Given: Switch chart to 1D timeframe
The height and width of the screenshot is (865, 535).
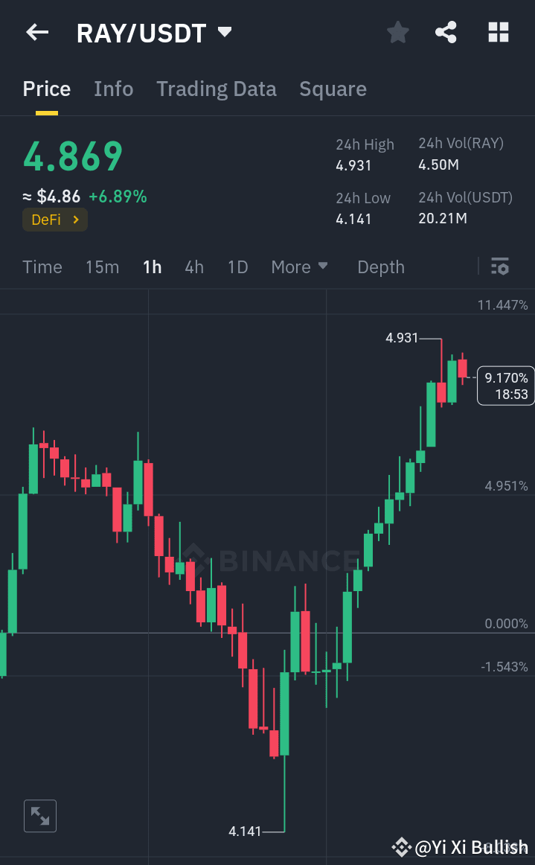Looking at the screenshot, I should click(x=237, y=266).
